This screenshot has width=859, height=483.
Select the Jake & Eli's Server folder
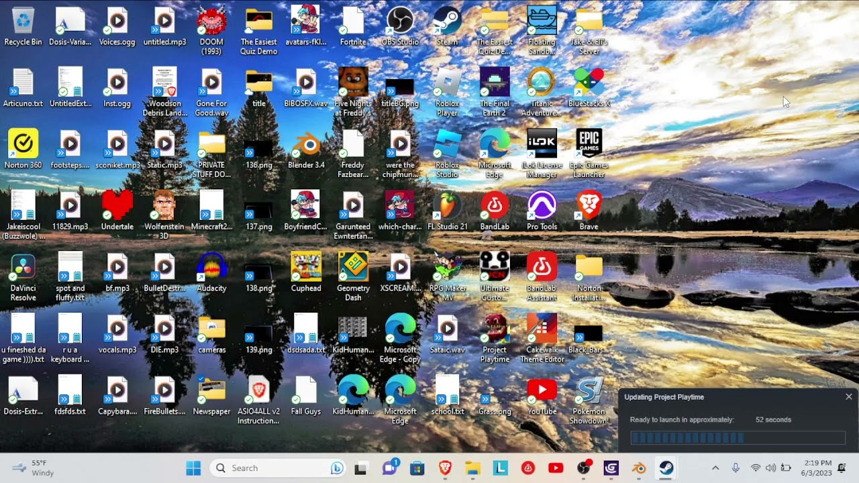(x=589, y=32)
